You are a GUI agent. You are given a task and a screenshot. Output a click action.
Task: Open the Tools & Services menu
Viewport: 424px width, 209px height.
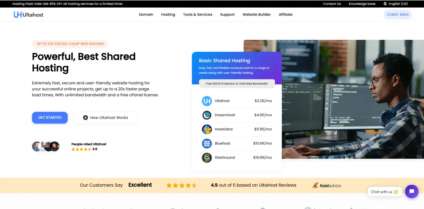coord(198,14)
